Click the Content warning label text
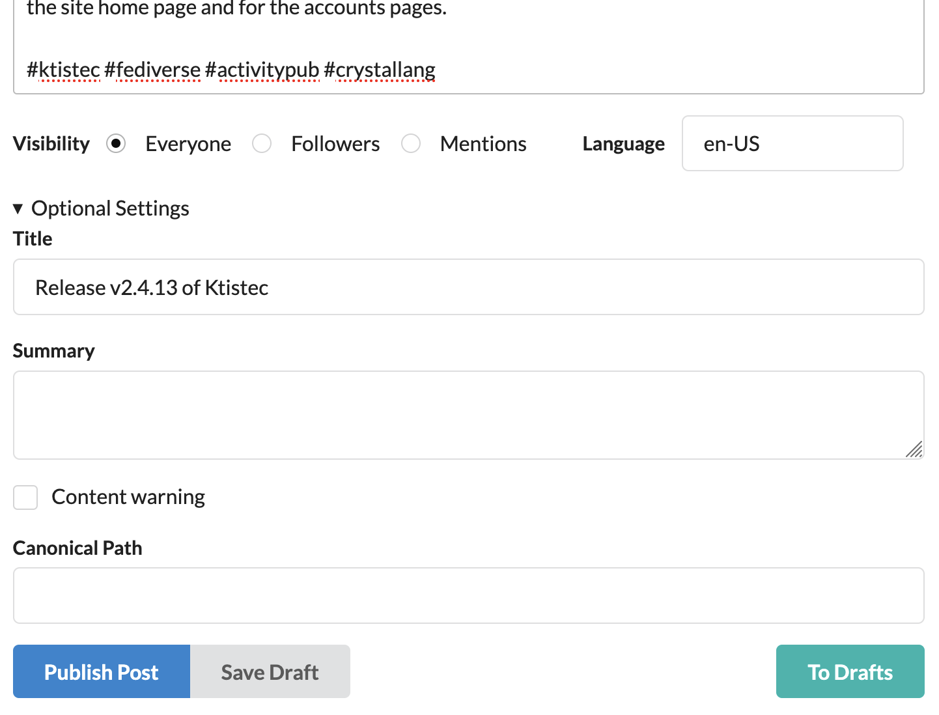The image size is (939, 715). [x=128, y=498]
